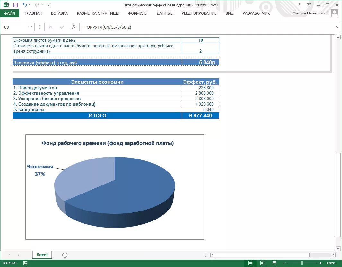Open Ribbon Display Options
This screenshot has width=342, height=267.
(x=309, y=5)
